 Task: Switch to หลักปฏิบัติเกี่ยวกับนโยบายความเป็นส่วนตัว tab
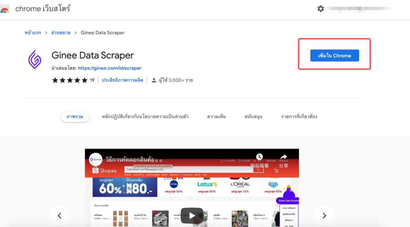[145, 117]
